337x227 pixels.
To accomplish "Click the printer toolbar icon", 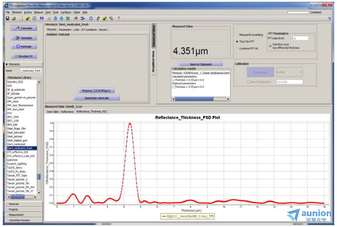I will point(49,19).
